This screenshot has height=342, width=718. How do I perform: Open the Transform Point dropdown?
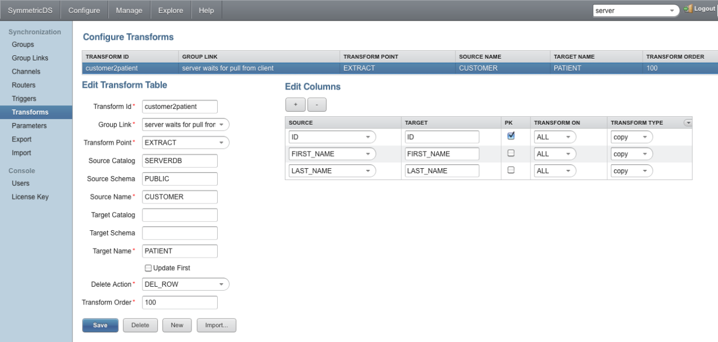(x=222, y=142)
